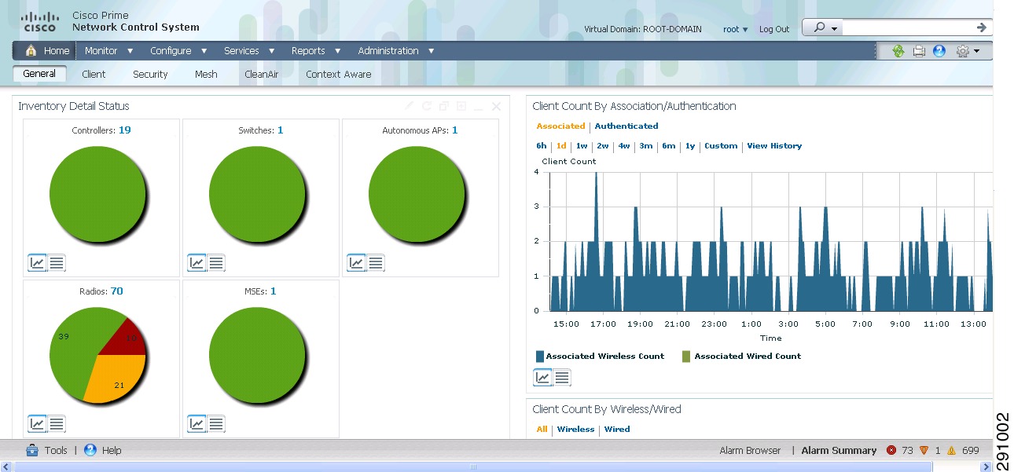Open the Help icon in the top toolbar
The image size is (1014, 472).
coord(939,49)
